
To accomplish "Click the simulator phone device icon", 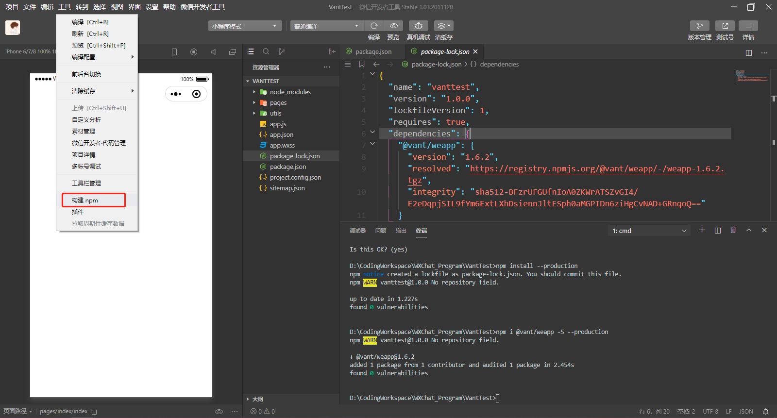I will click(x=174, y=52).
